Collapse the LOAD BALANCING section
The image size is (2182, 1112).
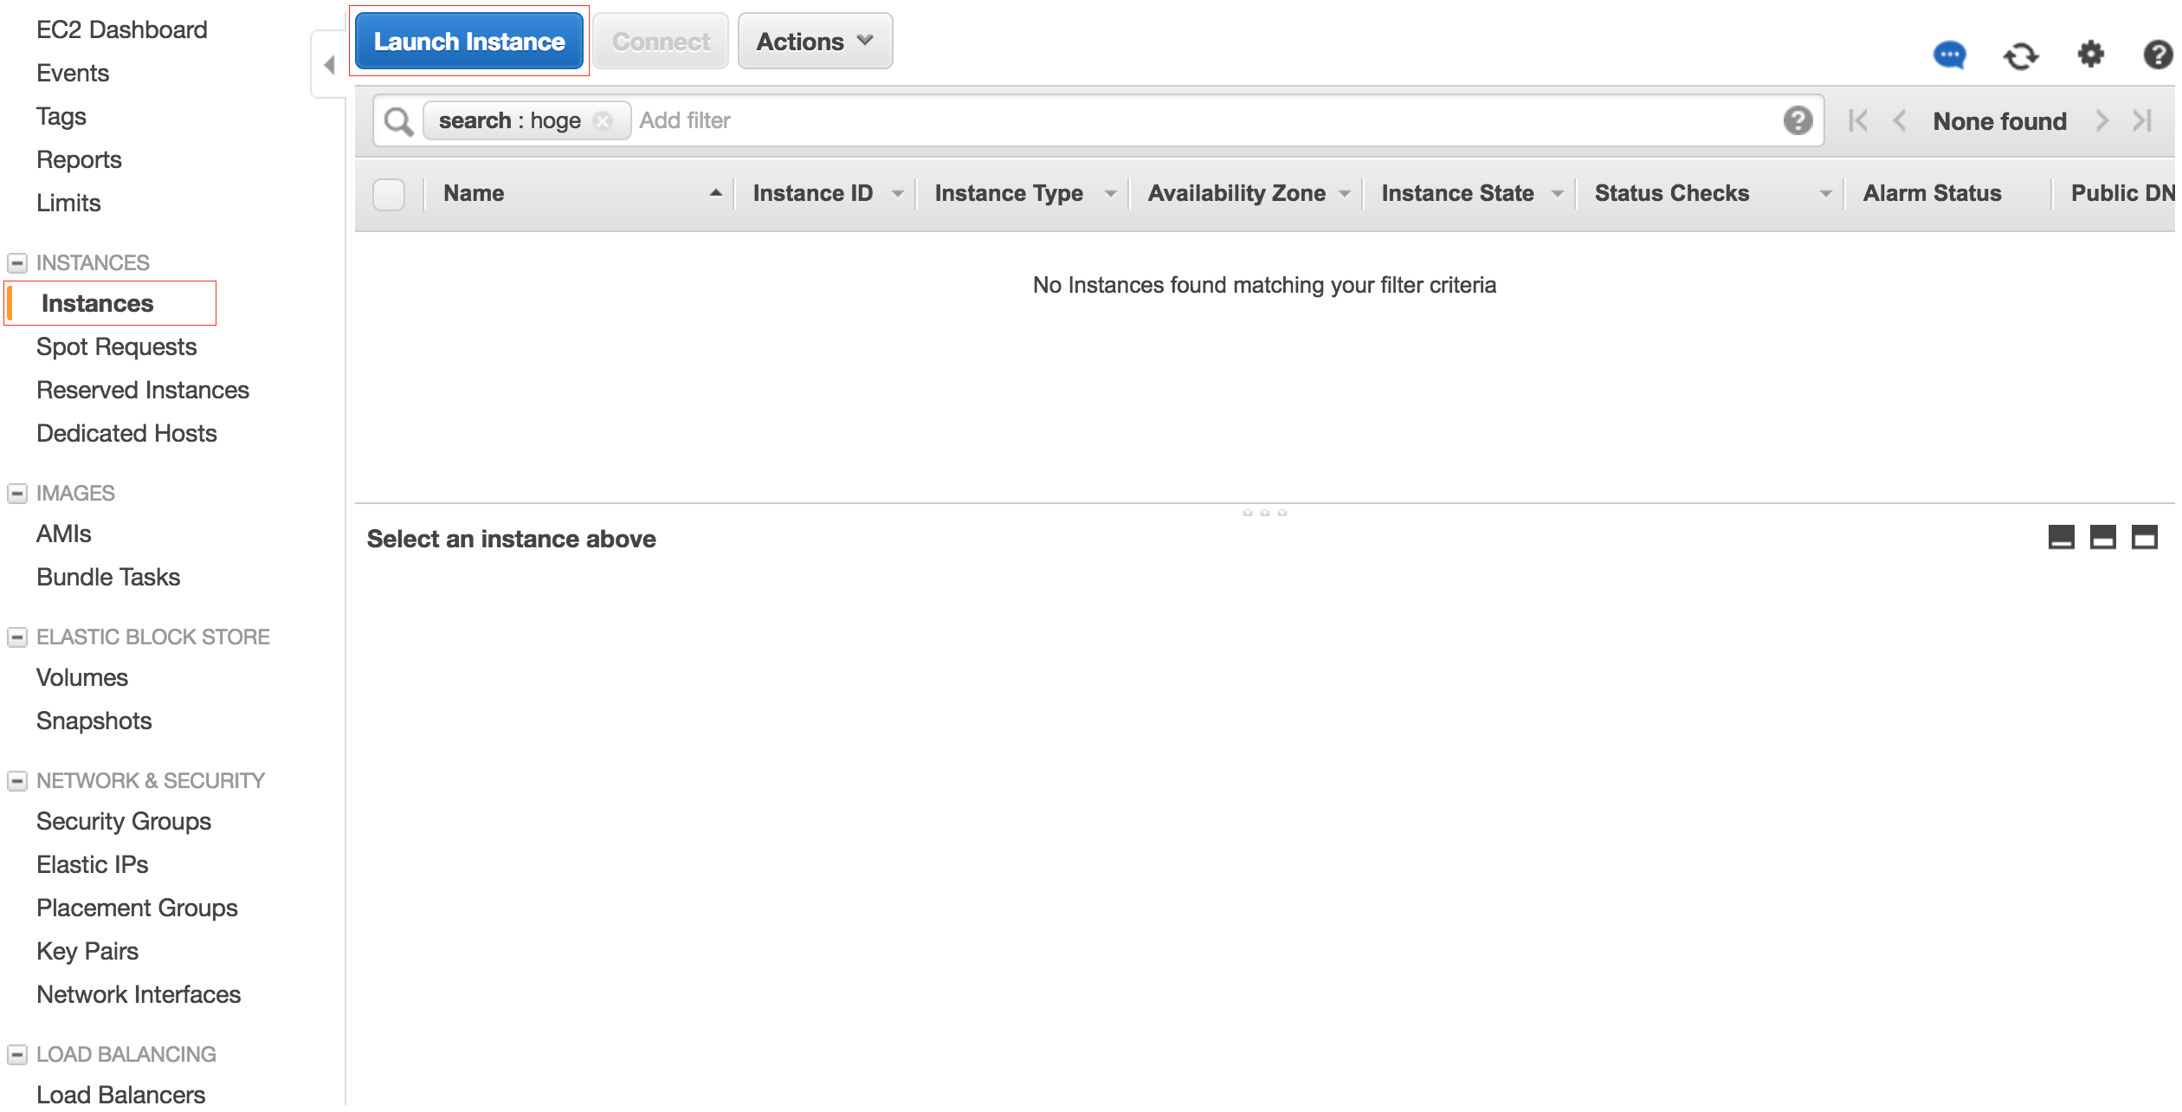[17, 1057]
